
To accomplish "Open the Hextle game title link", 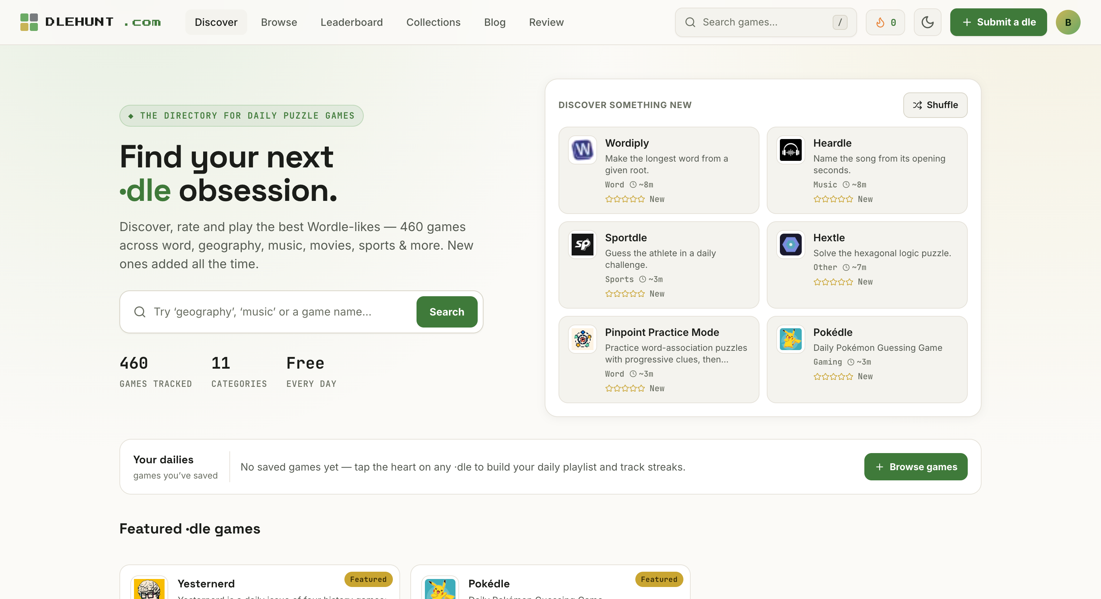I will (x=829, y=238).
